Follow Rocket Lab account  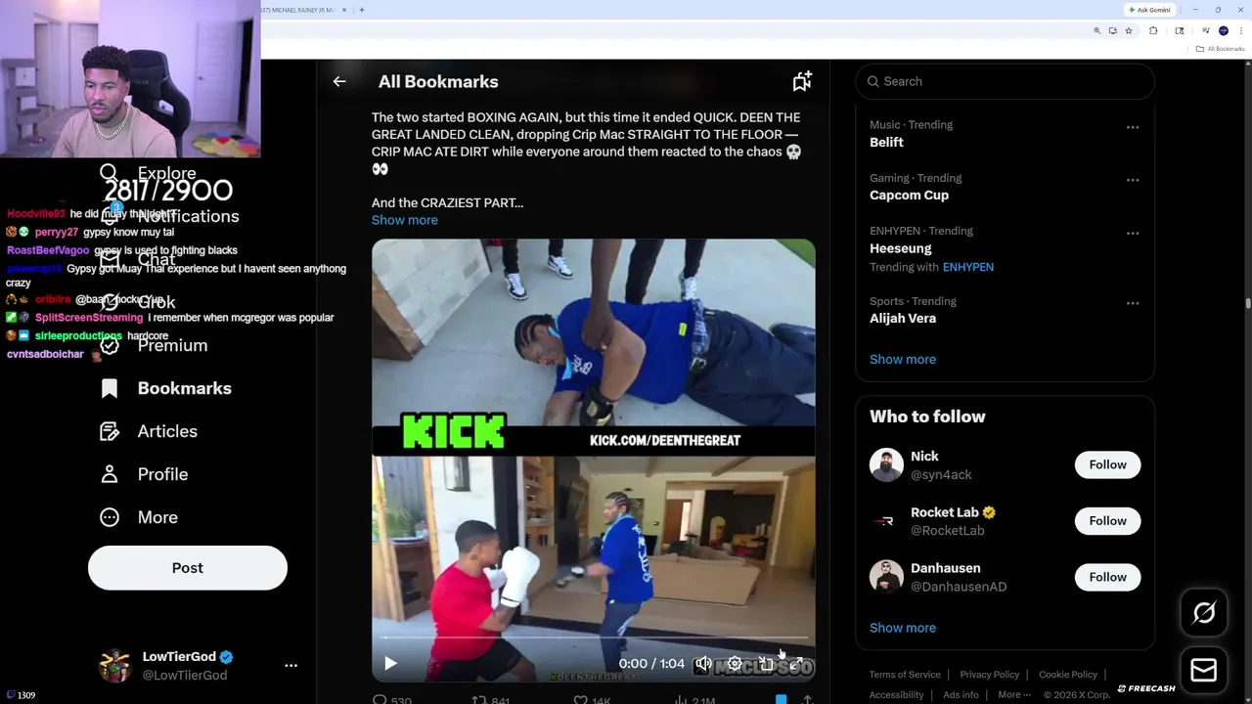pos(1107,521)
